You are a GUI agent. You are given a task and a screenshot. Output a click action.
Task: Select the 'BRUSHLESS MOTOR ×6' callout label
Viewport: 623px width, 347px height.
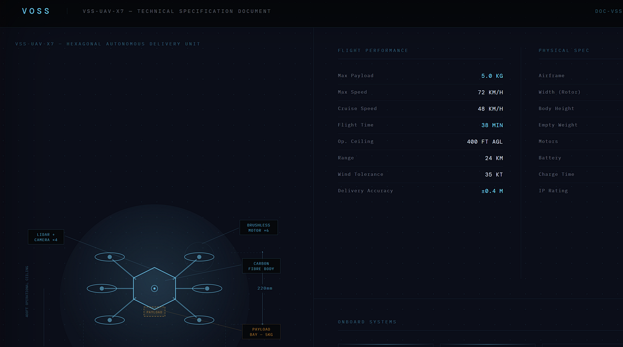[x=259, y=228]
